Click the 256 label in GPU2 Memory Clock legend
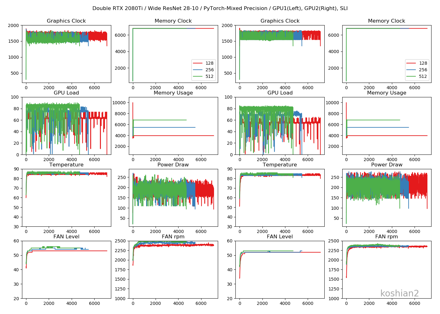Screen dimensions: 440x314 pos(423,70)
